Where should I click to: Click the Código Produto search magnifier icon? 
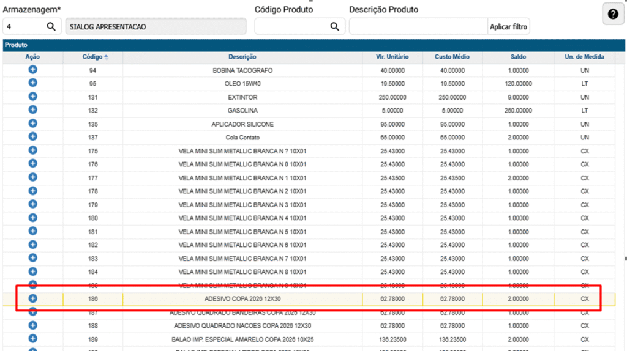(x=335, y=26)
